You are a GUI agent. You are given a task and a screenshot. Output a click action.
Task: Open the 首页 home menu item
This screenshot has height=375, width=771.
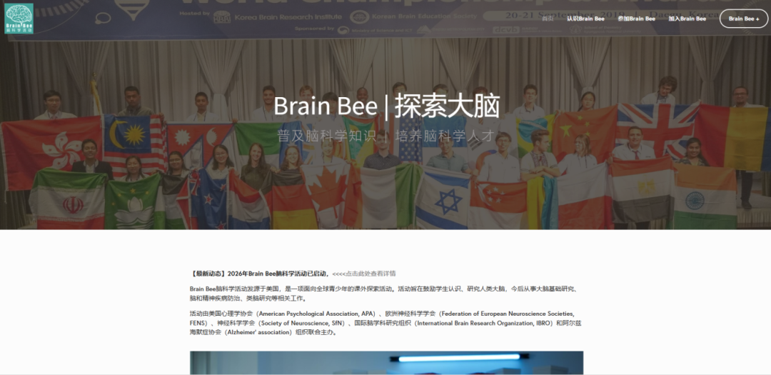548,19
